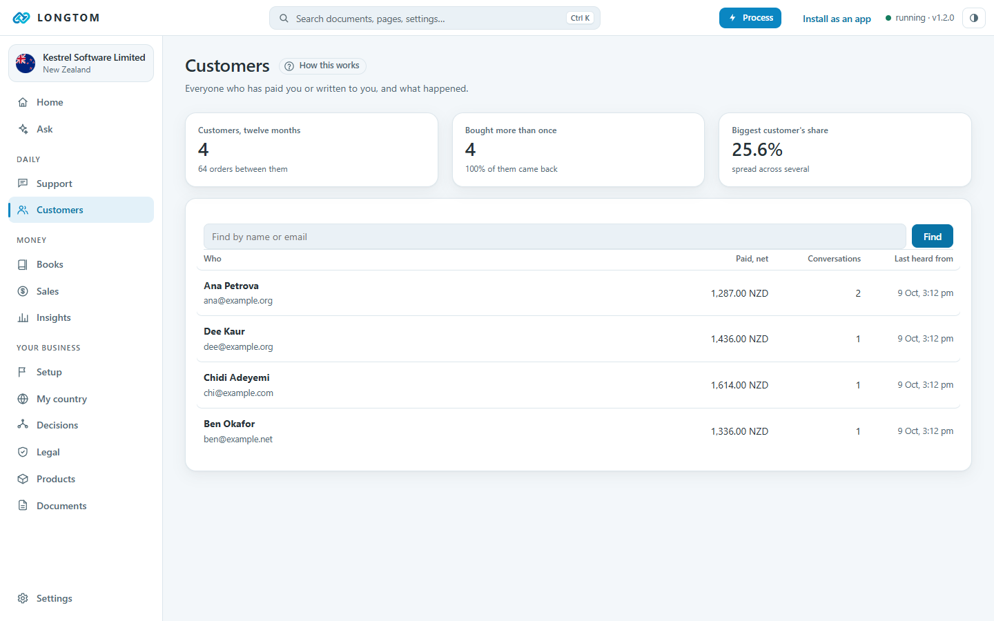The width and height of the screenshot is (994, 621).
Task: Click the Home house icon in sidebar
Action: click(x=23, y=102)
